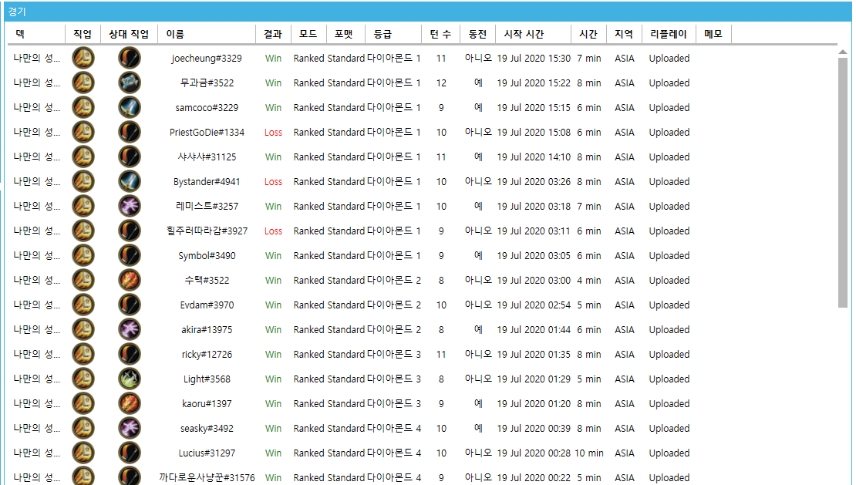This screenshot has height=485, width=856.
Task: Click Loss result for 힐주러따라감#3927
Action: (x=273, y=231)
